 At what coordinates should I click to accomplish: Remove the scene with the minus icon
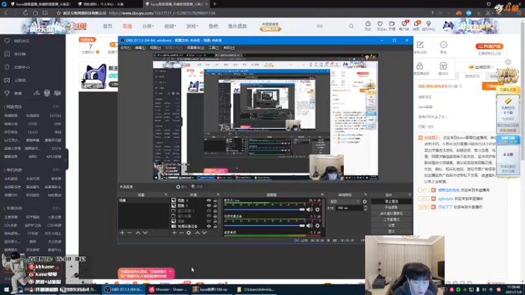click(129, 233)
